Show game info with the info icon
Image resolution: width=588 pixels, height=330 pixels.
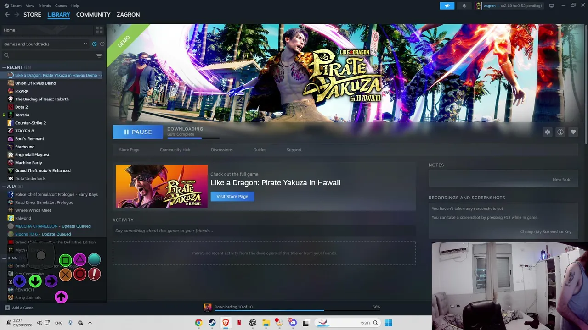tap(560, 132)
